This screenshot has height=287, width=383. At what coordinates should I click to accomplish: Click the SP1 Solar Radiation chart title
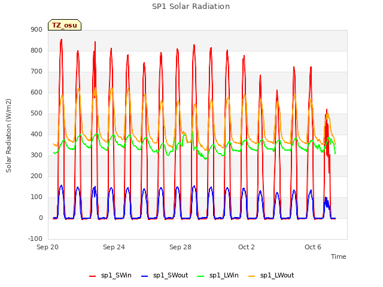click(x=191, y=7)
